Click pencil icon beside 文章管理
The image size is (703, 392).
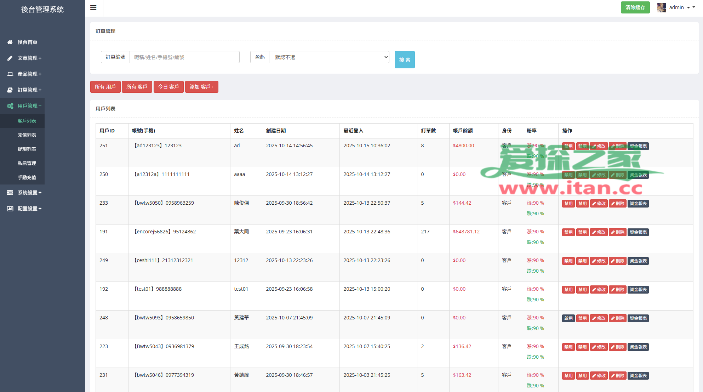[x=10, y=58]
